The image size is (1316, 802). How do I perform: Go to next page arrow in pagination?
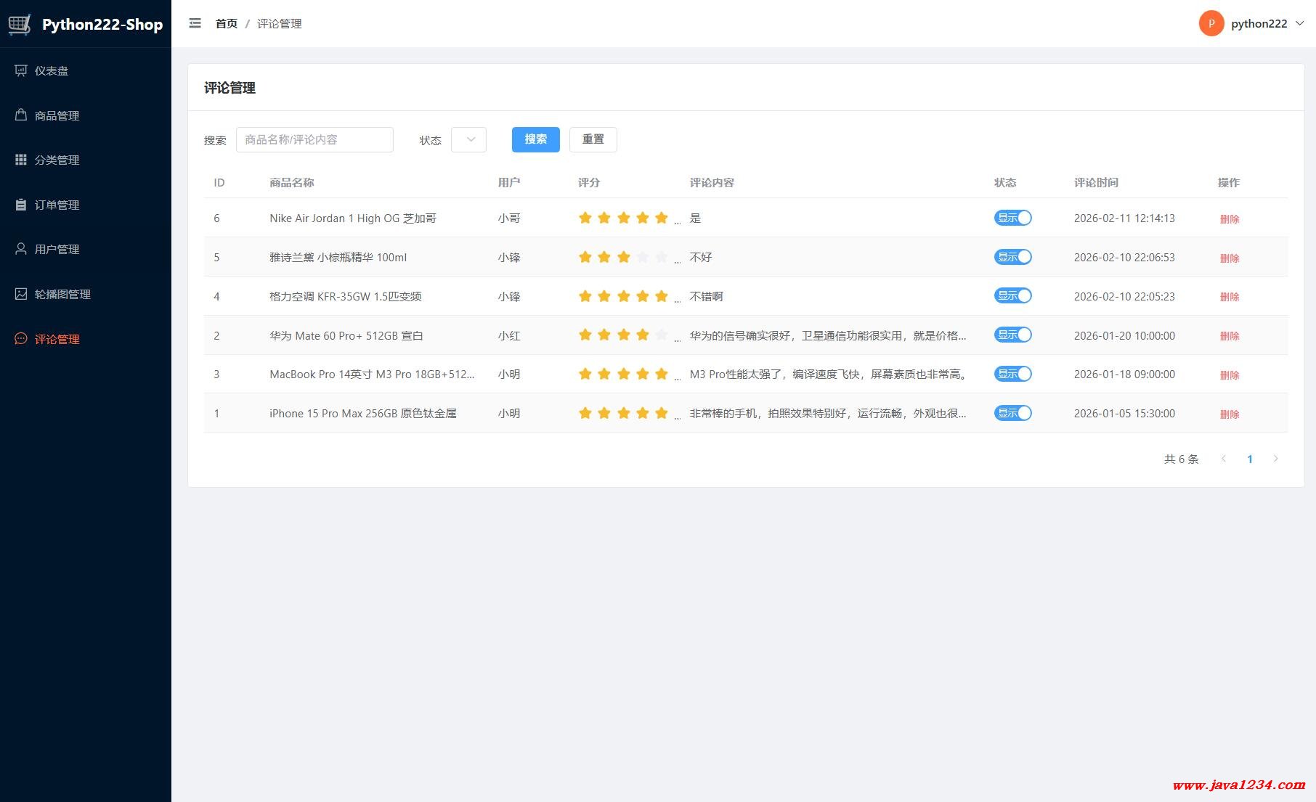[1275, 459]
